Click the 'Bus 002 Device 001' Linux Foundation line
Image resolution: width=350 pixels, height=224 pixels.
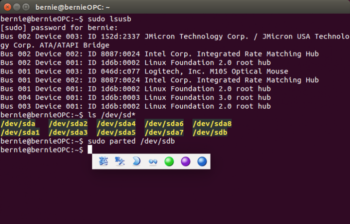coord(136,63)
